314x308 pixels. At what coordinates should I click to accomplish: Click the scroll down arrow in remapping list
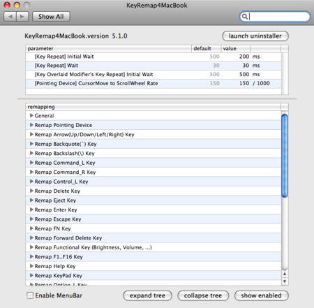285,281
